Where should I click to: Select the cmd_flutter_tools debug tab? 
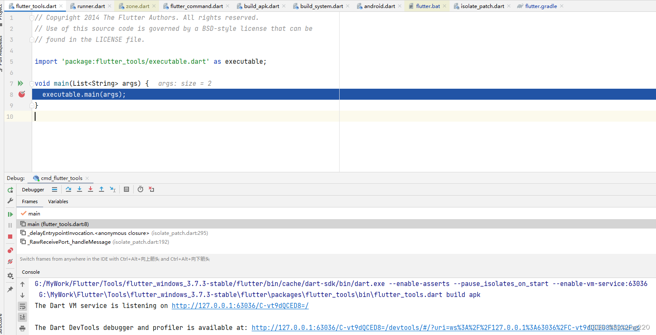pyautogui.click(x=61, y=178)
